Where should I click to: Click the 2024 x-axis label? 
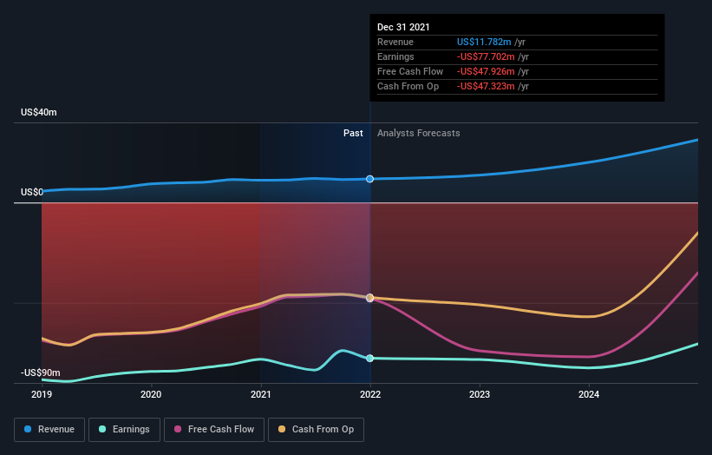589,394
